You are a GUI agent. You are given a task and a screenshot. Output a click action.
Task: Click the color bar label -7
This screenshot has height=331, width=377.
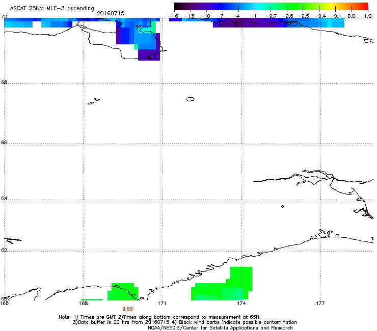pos(220,16)
